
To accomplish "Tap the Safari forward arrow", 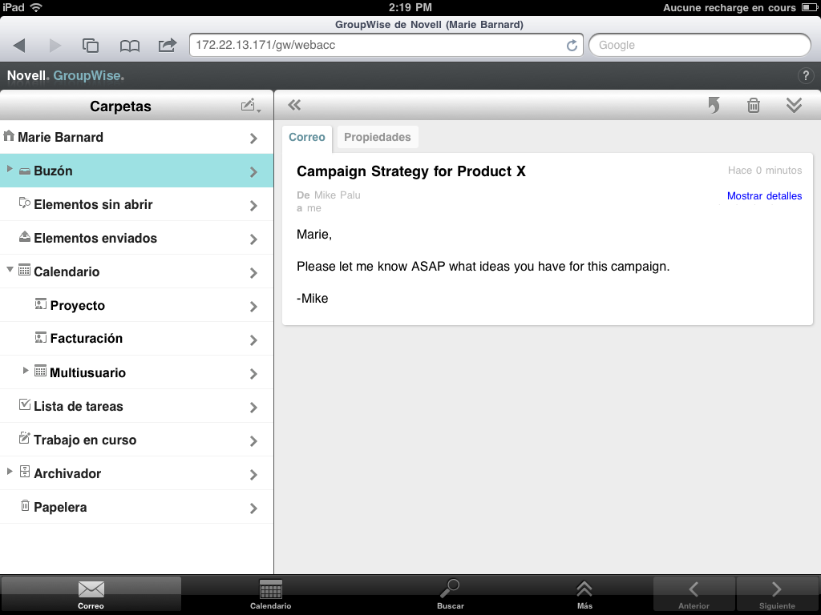I will 55,46.
